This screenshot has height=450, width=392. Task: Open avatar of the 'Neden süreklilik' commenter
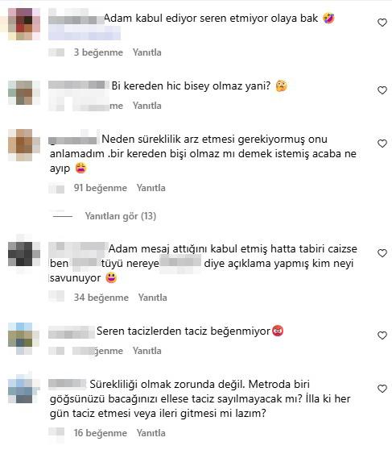coord(24,145)
